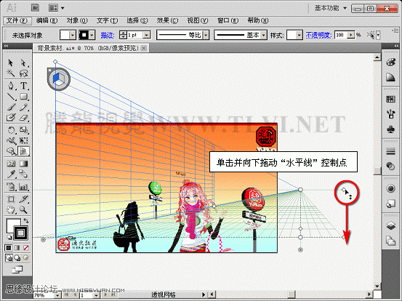The height and width of the screenshot is (301, 402).
Task: Expand the opacity value arrow
Action: click(351, 35)
